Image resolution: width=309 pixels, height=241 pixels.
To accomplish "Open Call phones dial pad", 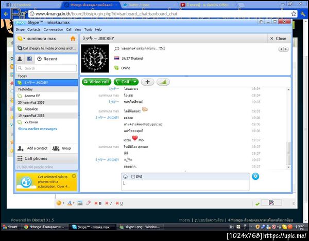I will (46, 158).
